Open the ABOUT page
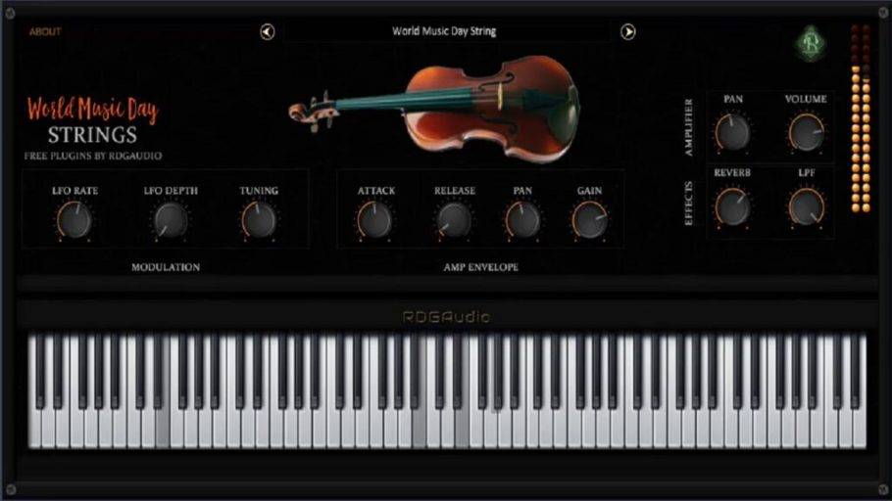 click(45, 31)
